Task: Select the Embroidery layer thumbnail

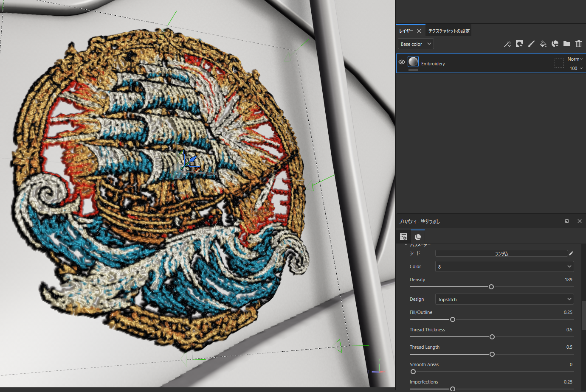Action: [413, 62]
